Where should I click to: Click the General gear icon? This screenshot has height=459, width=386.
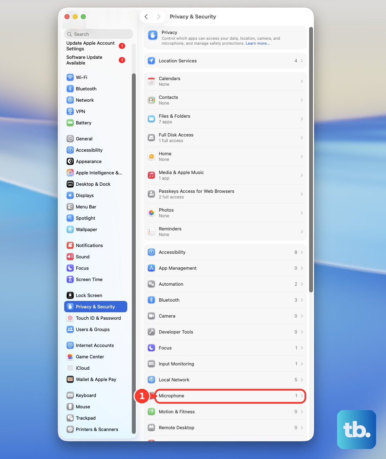point(70,139)
